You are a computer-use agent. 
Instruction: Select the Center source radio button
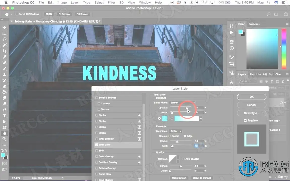(170, 136)
